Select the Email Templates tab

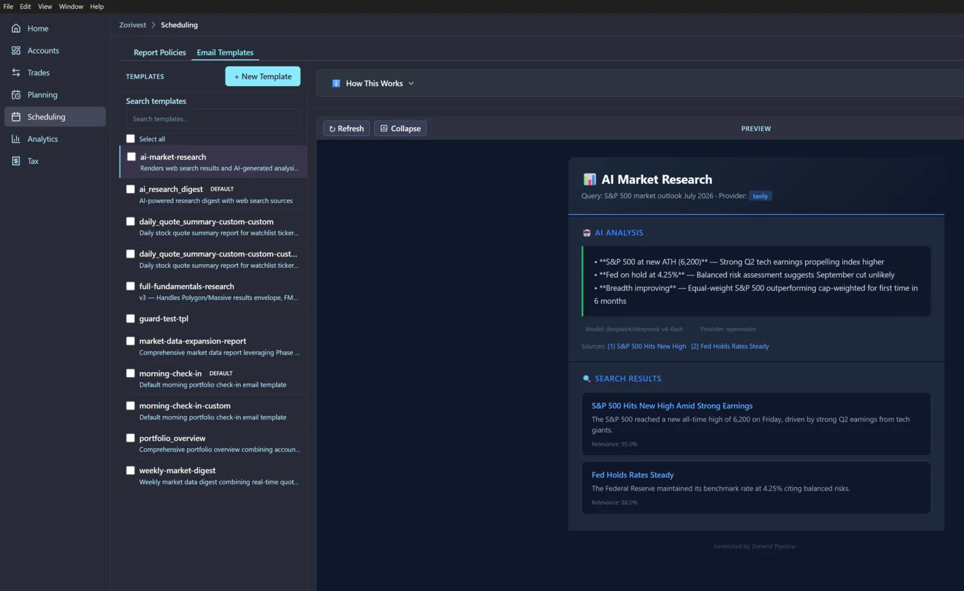pyautogui.click(x=225, y=53)
